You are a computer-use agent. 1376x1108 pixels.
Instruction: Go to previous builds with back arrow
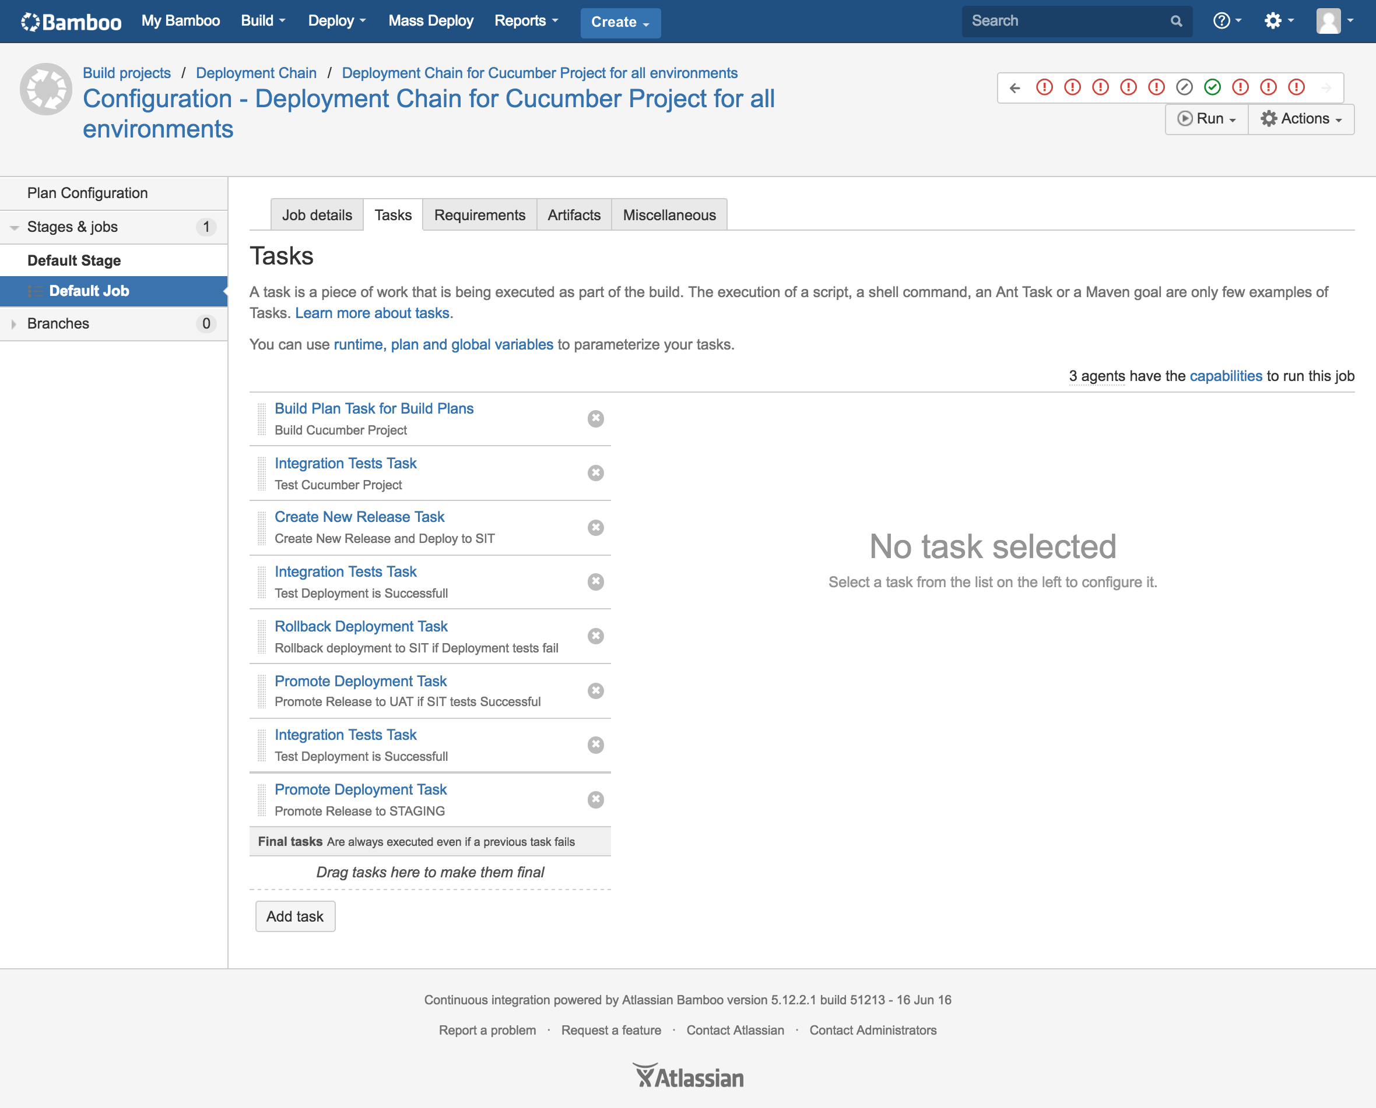tap(1015, 87)
